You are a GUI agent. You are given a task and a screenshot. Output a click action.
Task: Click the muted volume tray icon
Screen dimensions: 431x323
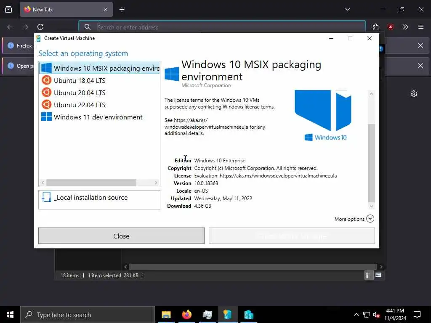click(377, 315)
